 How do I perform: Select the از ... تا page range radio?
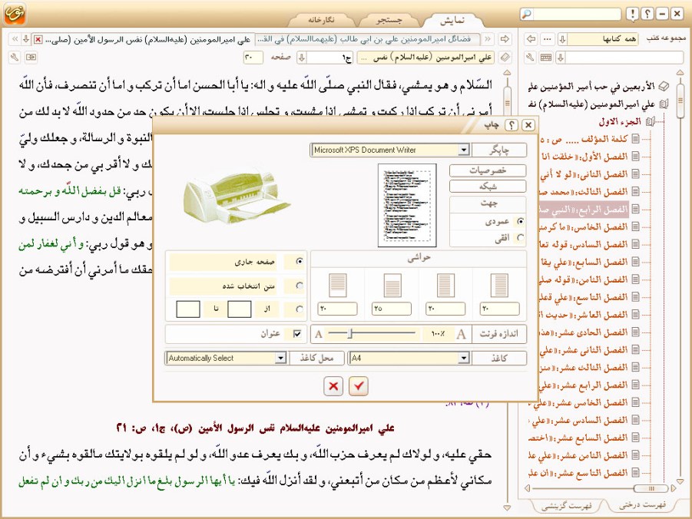click(300, 309)
